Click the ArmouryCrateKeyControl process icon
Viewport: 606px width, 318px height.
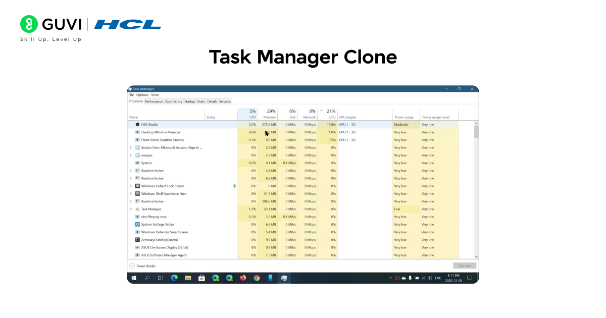point(137,240)
